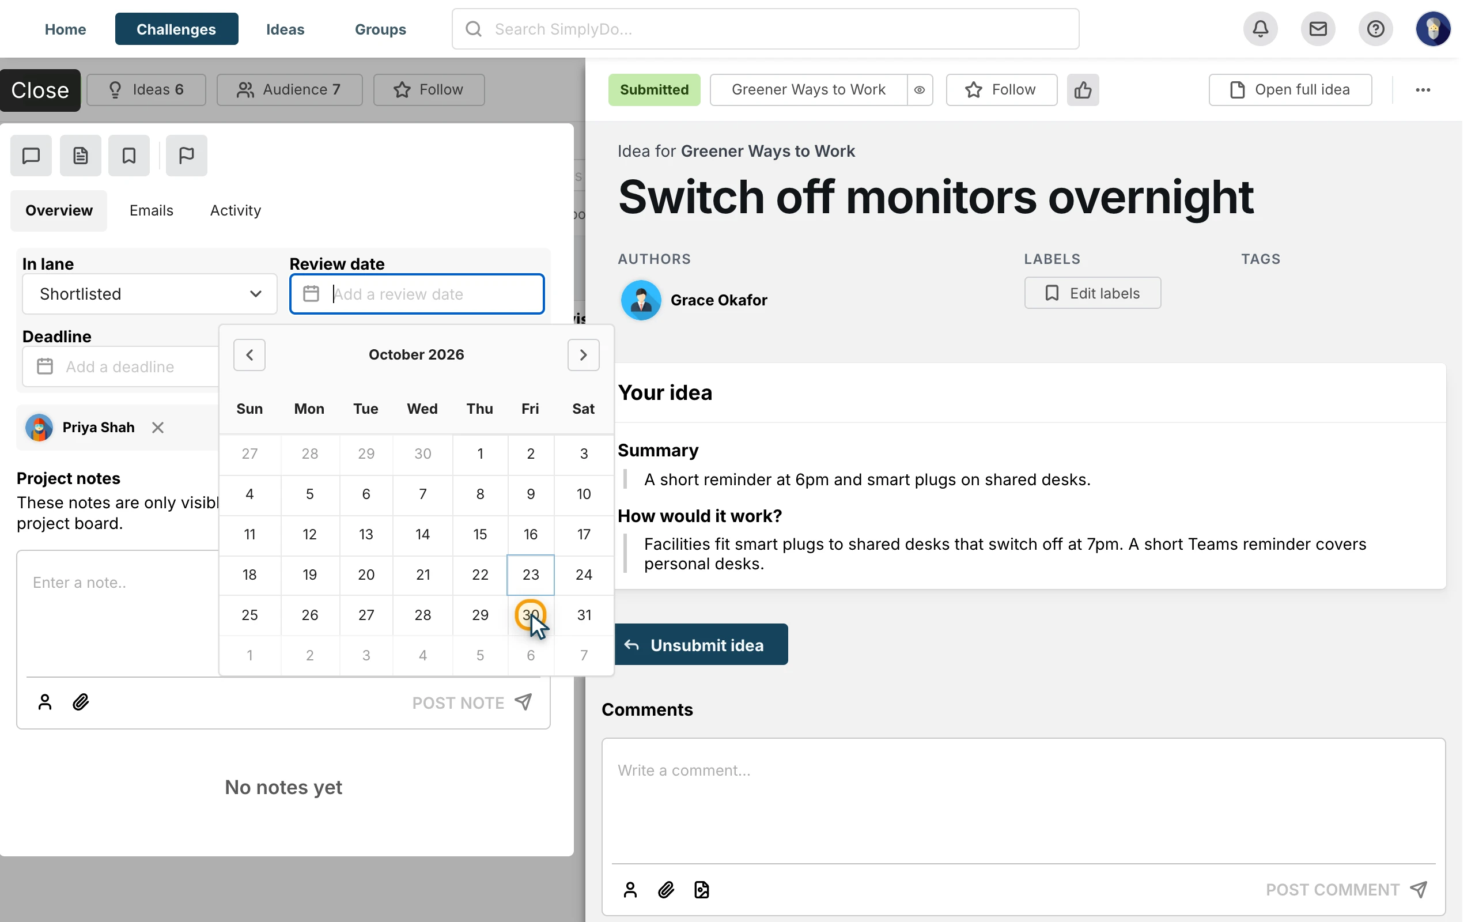Expand the In lane Shortlisted dropdown
This screenshot has height=922, width=1475.
click(149, 294)
